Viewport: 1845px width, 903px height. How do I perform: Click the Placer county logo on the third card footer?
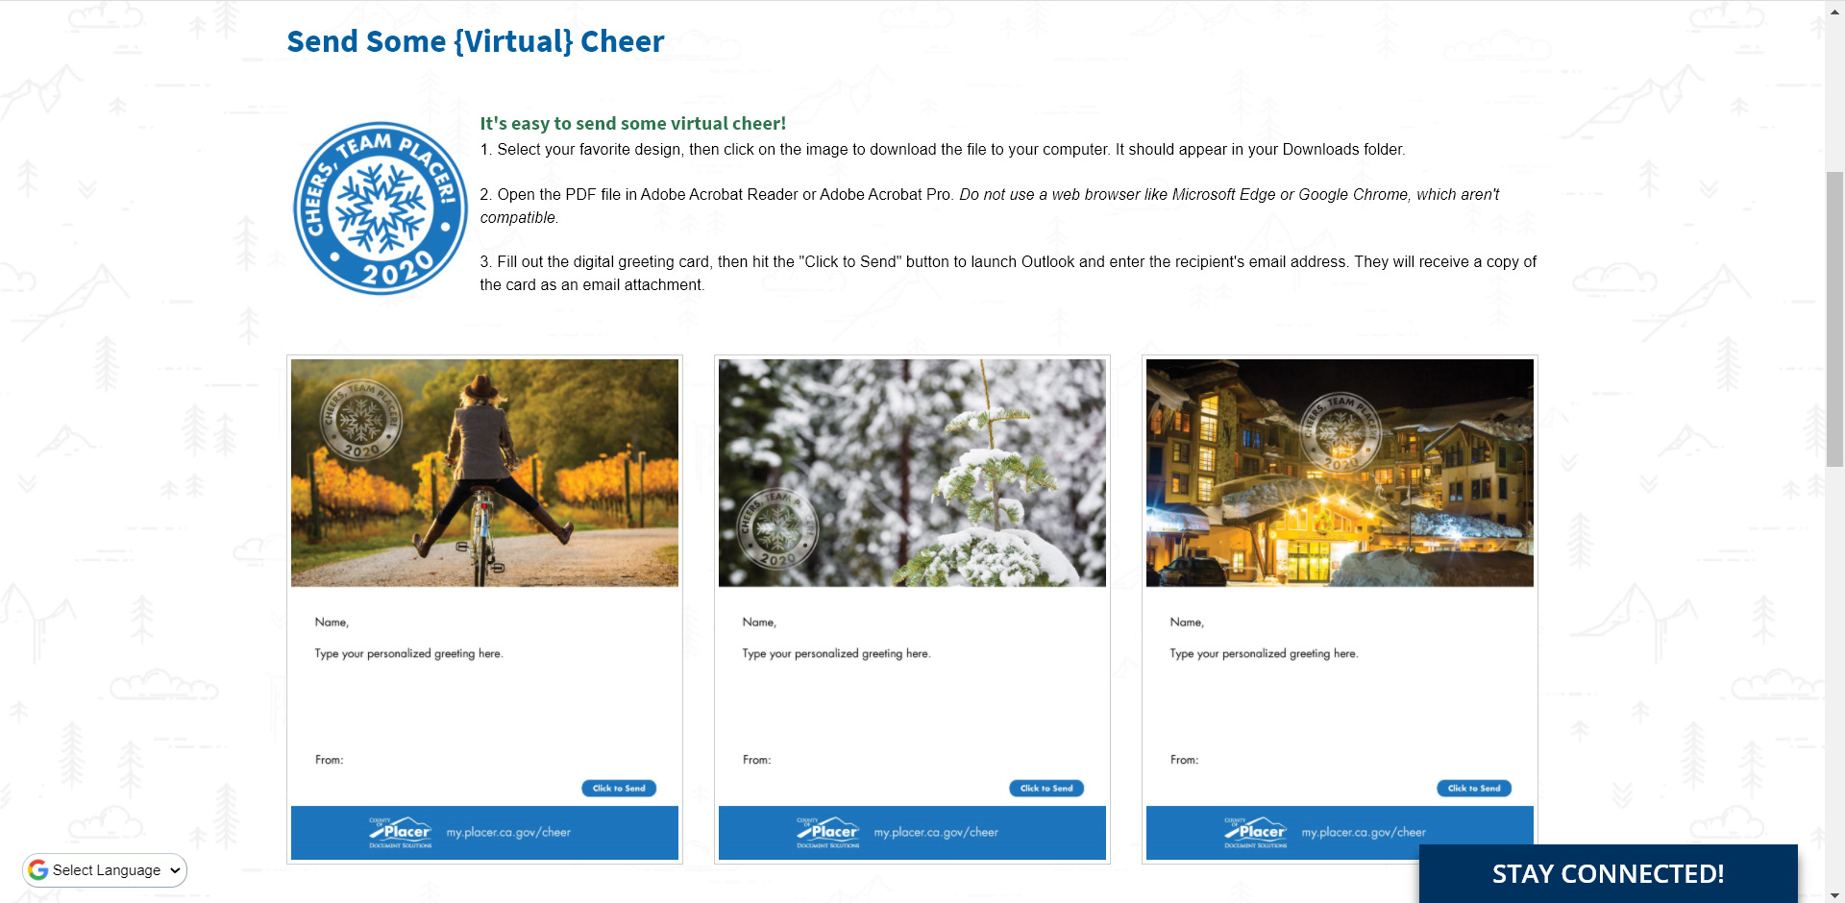pos(1256,833)
